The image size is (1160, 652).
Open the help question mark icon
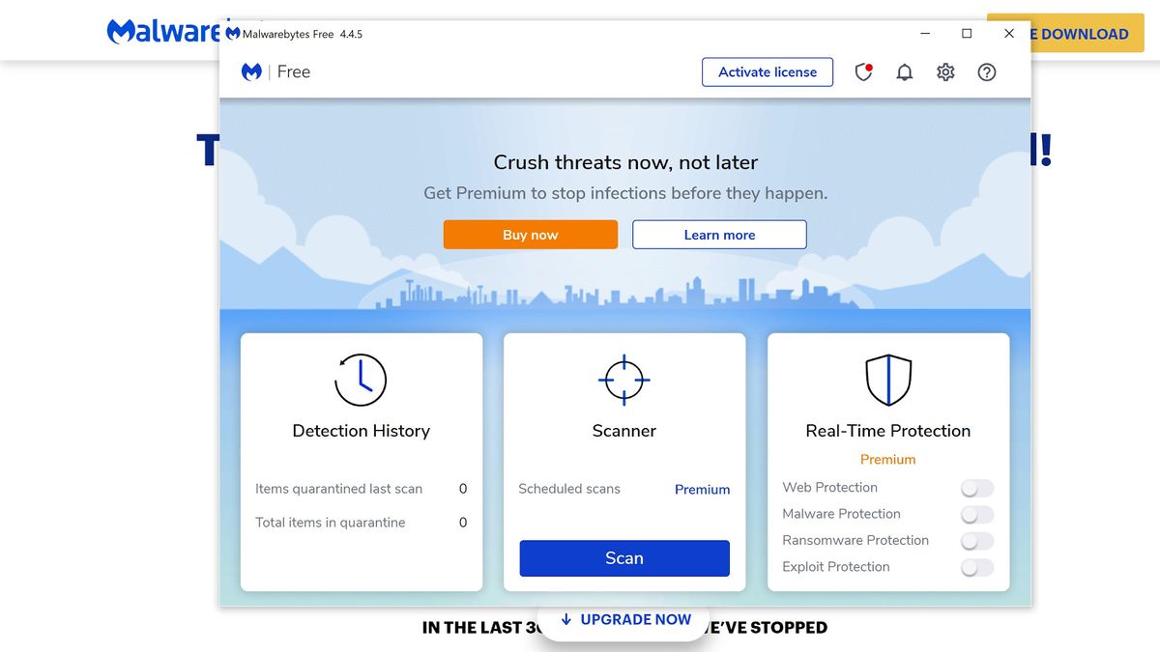pos(987,71)
